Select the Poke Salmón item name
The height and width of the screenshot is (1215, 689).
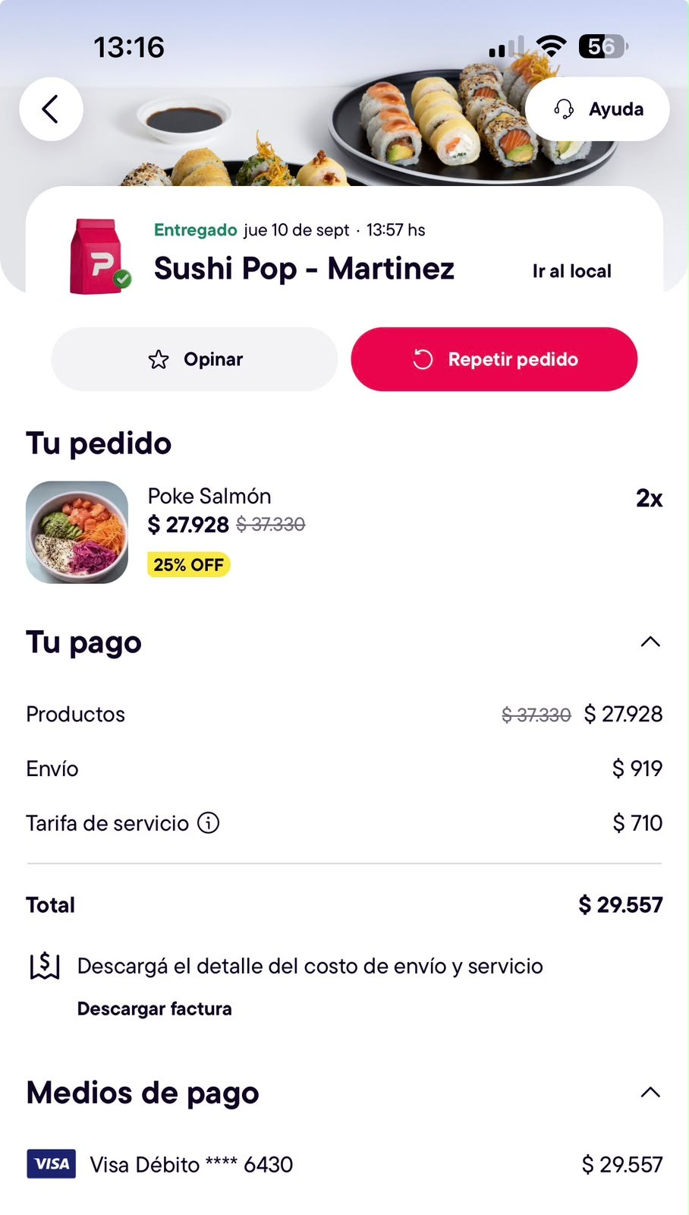(209, 496)
